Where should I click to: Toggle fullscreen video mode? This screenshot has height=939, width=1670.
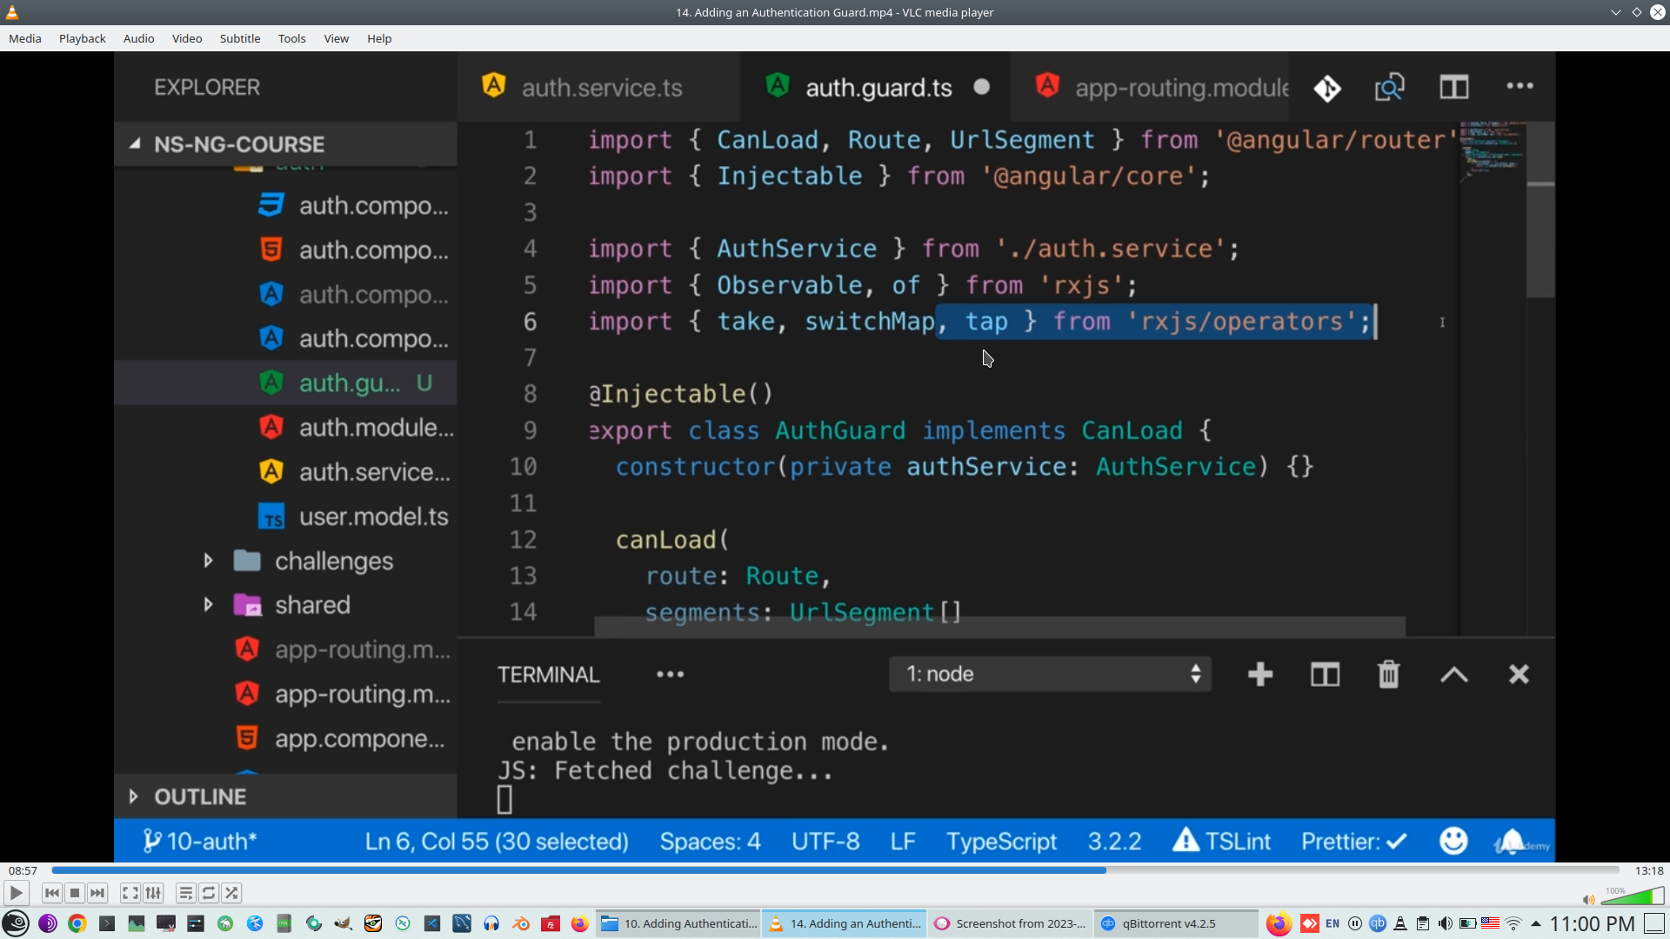[x=130, y=893]
